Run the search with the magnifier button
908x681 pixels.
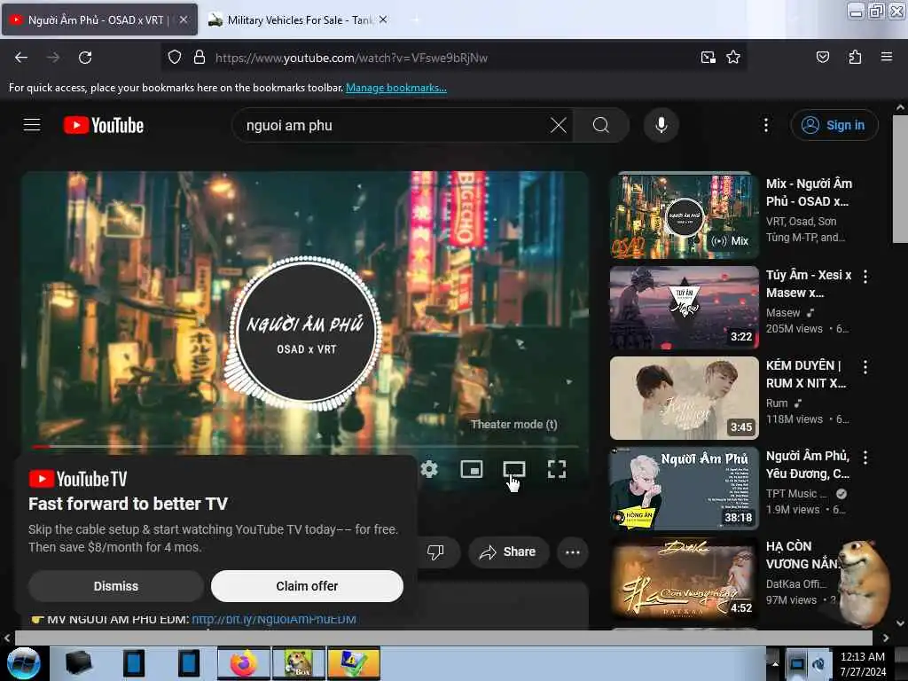tap(601, 125)
